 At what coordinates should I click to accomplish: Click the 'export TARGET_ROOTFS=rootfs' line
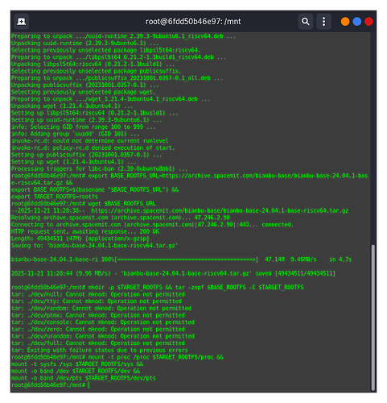55,197
